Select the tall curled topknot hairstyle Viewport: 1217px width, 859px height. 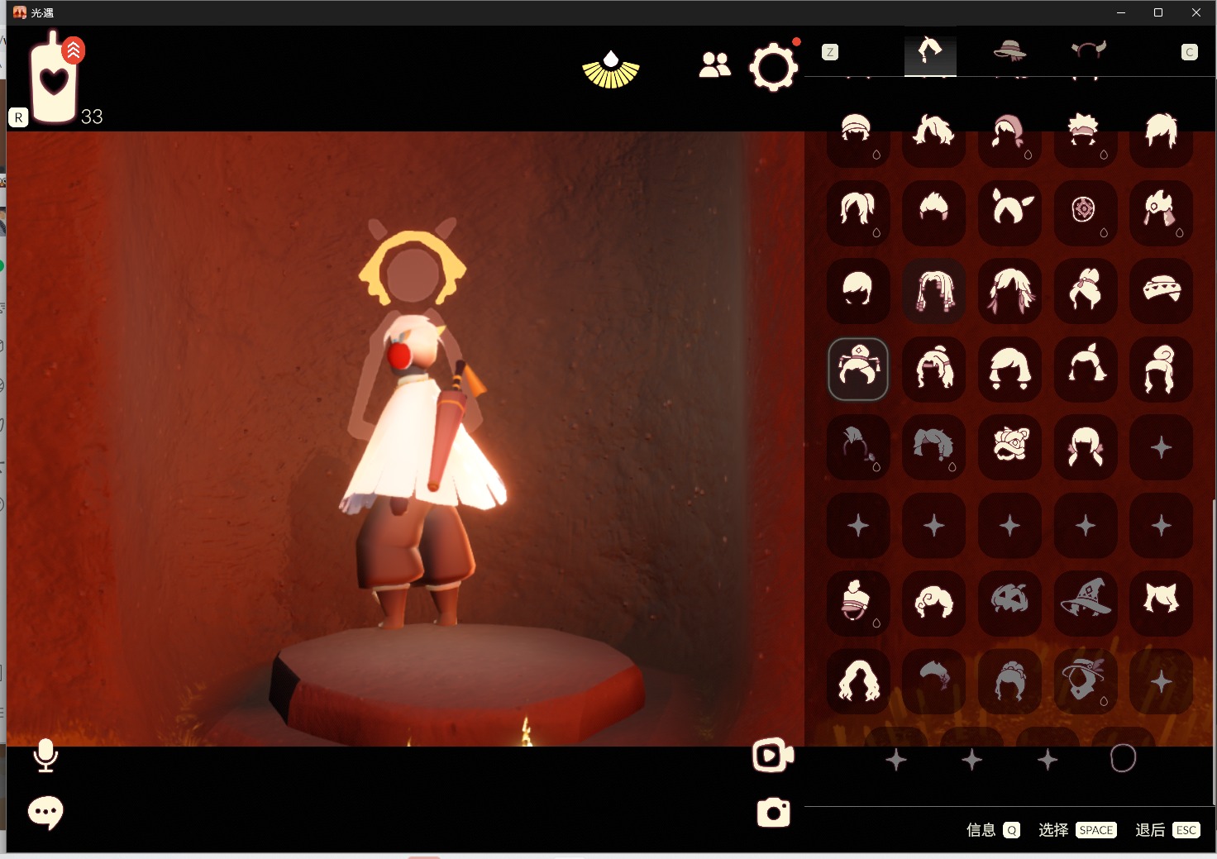pyautogui.click(x=1162, y=369)
